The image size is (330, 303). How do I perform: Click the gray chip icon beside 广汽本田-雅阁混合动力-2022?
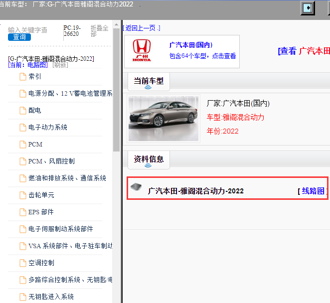(136, 187)
